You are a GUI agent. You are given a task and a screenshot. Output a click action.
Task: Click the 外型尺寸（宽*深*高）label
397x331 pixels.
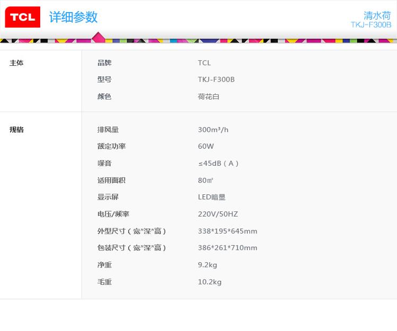[132, 231]
